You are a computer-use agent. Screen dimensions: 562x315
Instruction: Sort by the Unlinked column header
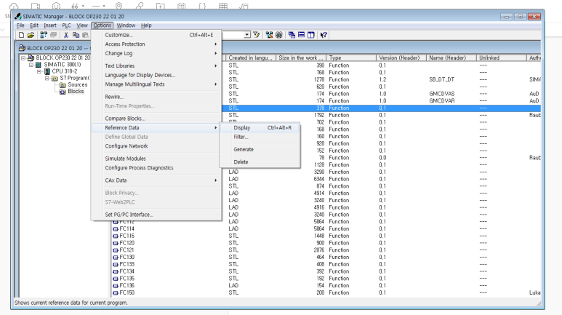click(x=502, y=57)
